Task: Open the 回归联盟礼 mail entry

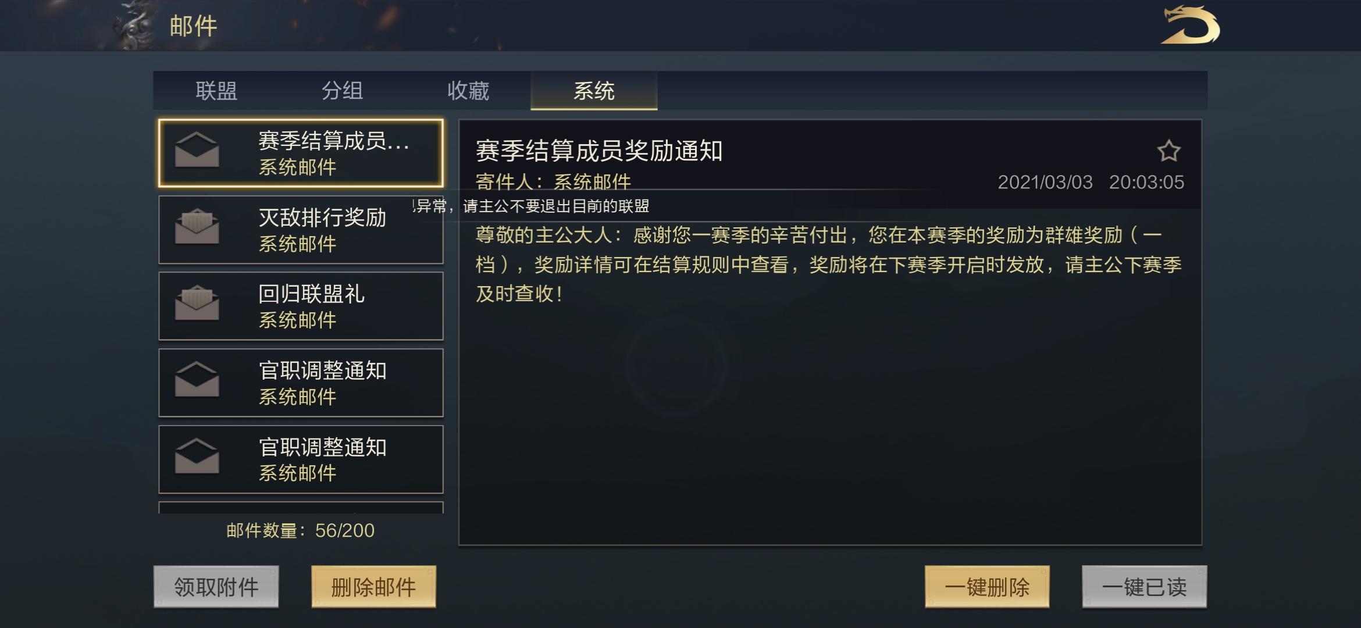Action: (301, 306)
